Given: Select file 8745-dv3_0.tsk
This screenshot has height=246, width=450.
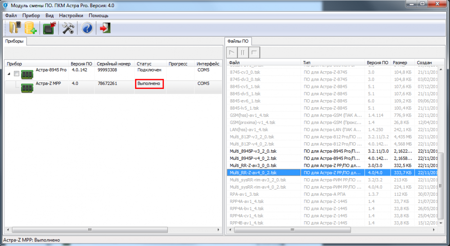Looking at the screenshot, I should click(333, 79).
